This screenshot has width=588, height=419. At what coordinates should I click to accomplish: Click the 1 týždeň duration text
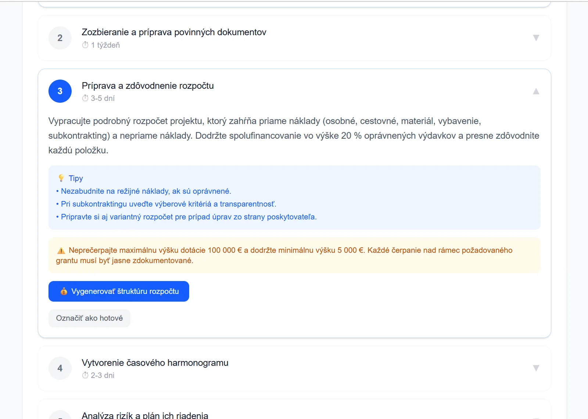[105, 45]
